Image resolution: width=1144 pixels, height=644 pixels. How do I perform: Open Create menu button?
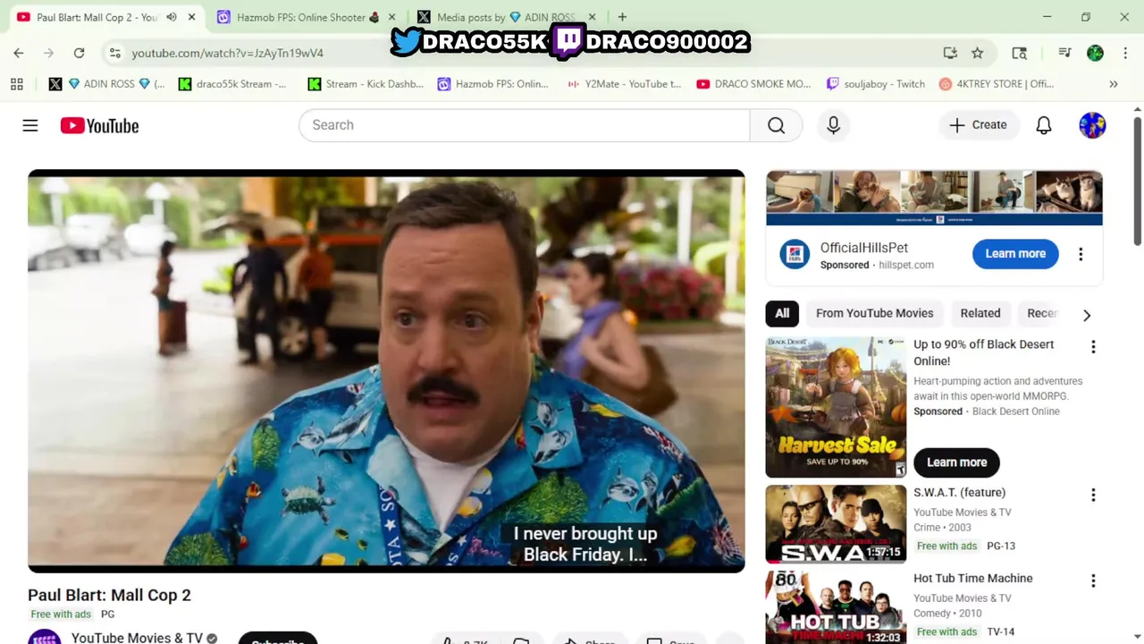(979, 125)
